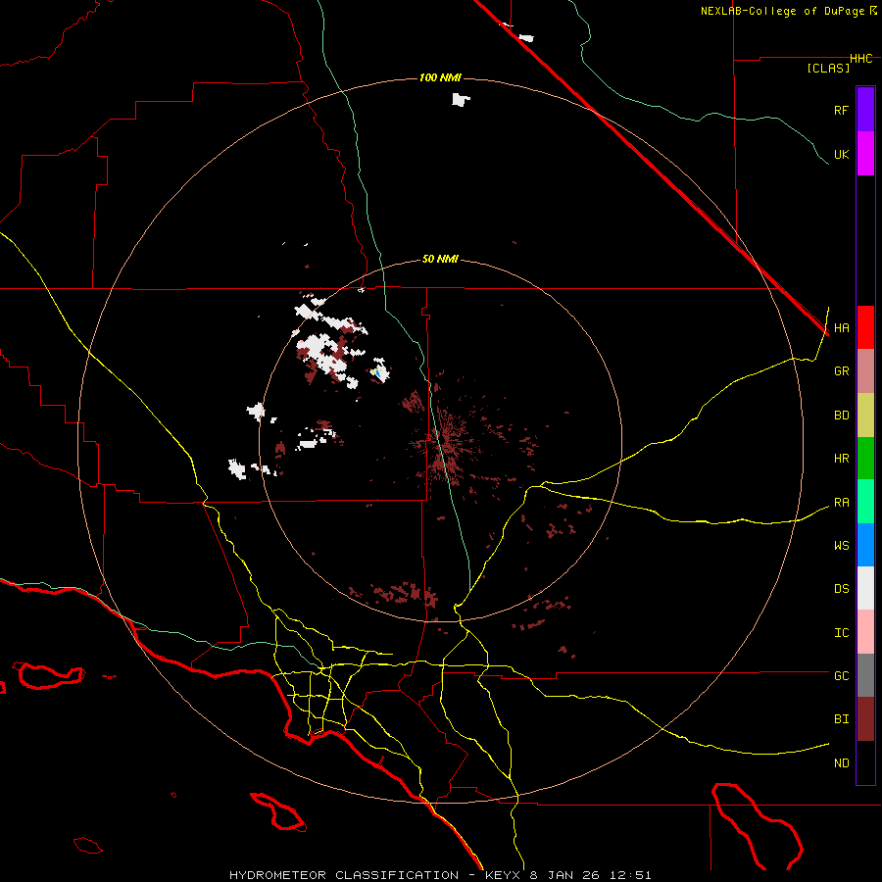Select the red HA hail swatch

coord(865,327)
